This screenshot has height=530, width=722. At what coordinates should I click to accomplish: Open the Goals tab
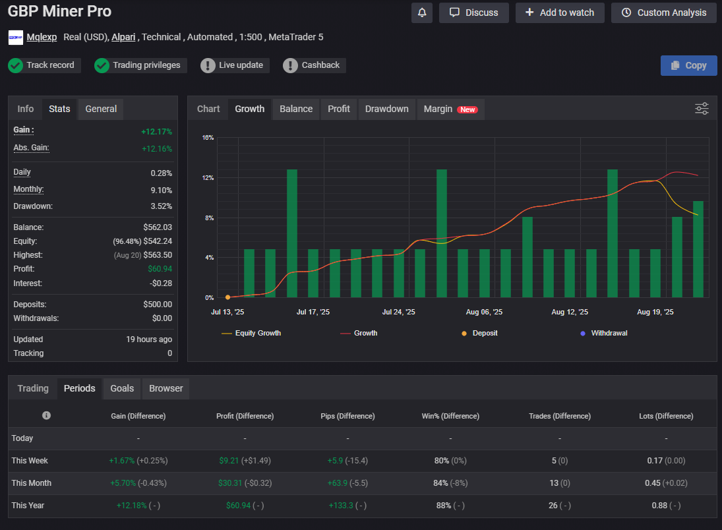pos(122,388)
